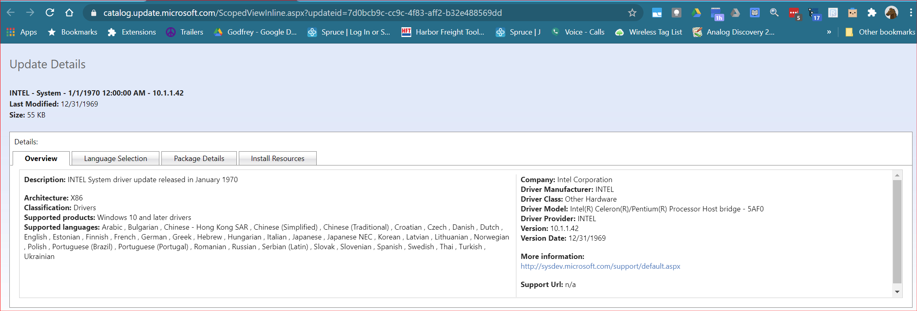The height and width of the screenshot is (311, 917).
Task: Click the padlock site info icon
Action: [93, 13]
